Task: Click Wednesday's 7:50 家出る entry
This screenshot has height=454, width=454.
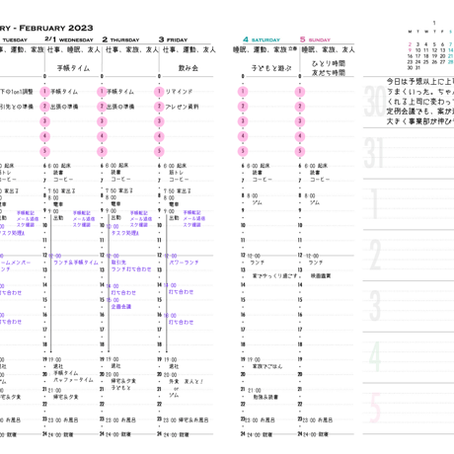Action: 62,190
